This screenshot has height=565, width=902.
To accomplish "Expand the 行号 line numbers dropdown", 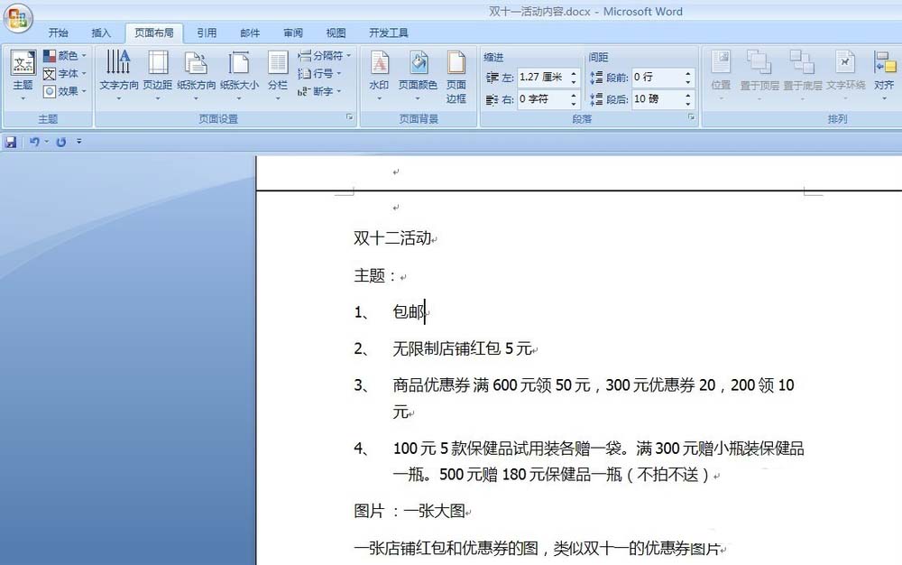I will click(x=320, y=73).
